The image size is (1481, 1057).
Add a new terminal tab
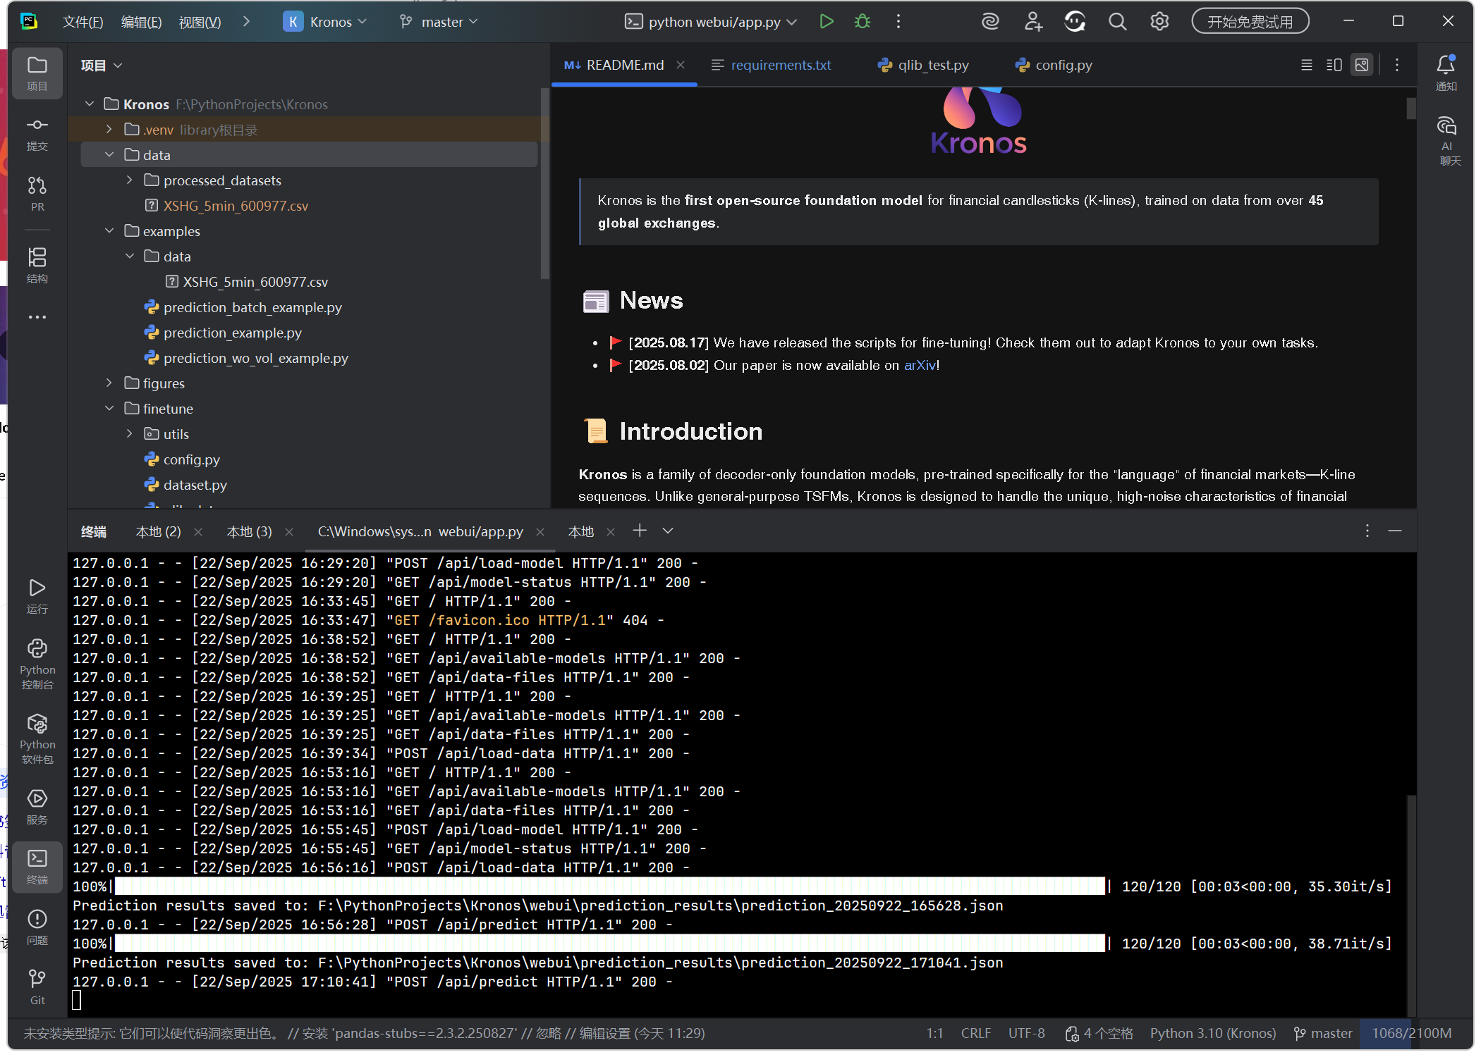(x=640, y=531)
